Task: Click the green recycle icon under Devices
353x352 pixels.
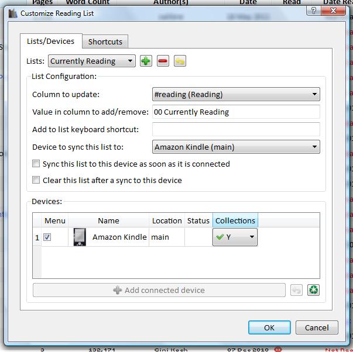Action: pyautogui.click(x=313, y=289)
